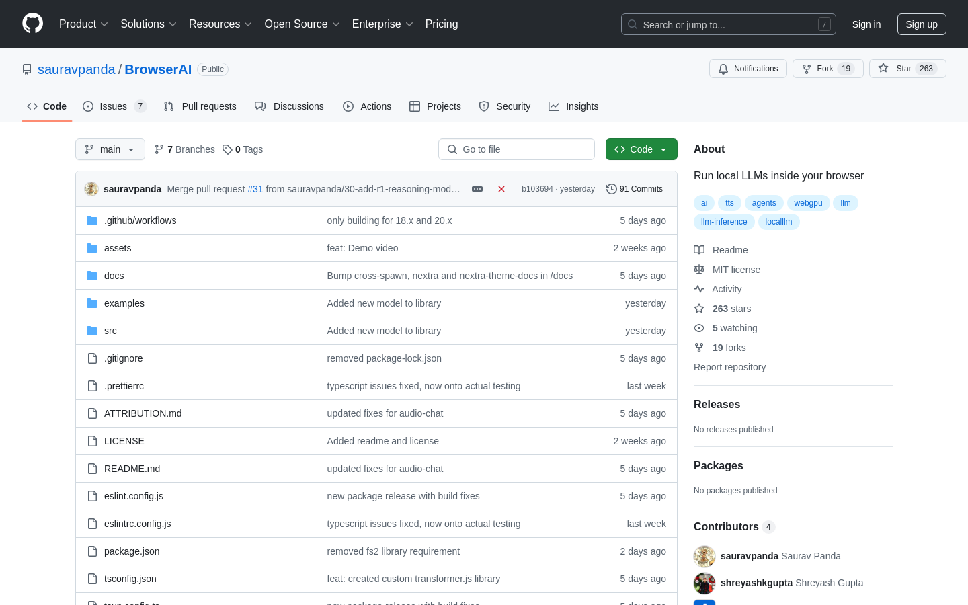Viewport: 968px width, 605px height.
Task: Click commit hash b103694
Action: [x=537, y=189]
